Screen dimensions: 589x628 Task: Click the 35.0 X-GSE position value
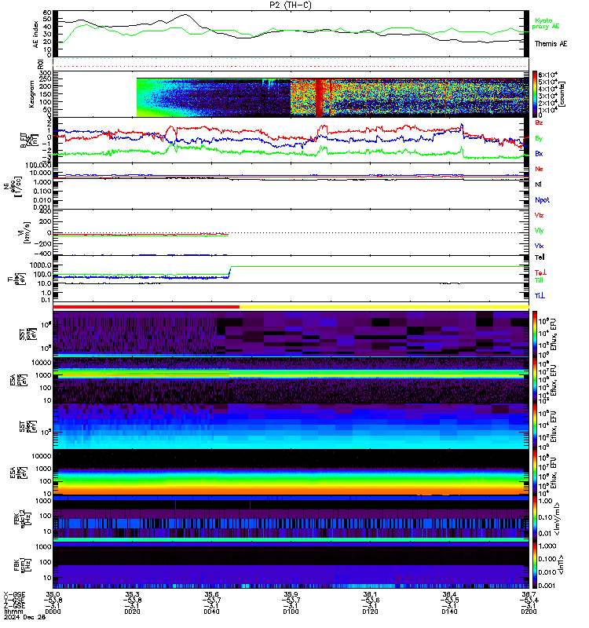[x=53, y=594]
